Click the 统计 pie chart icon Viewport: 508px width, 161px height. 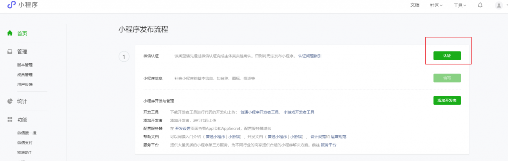click(x=10, y=101)
